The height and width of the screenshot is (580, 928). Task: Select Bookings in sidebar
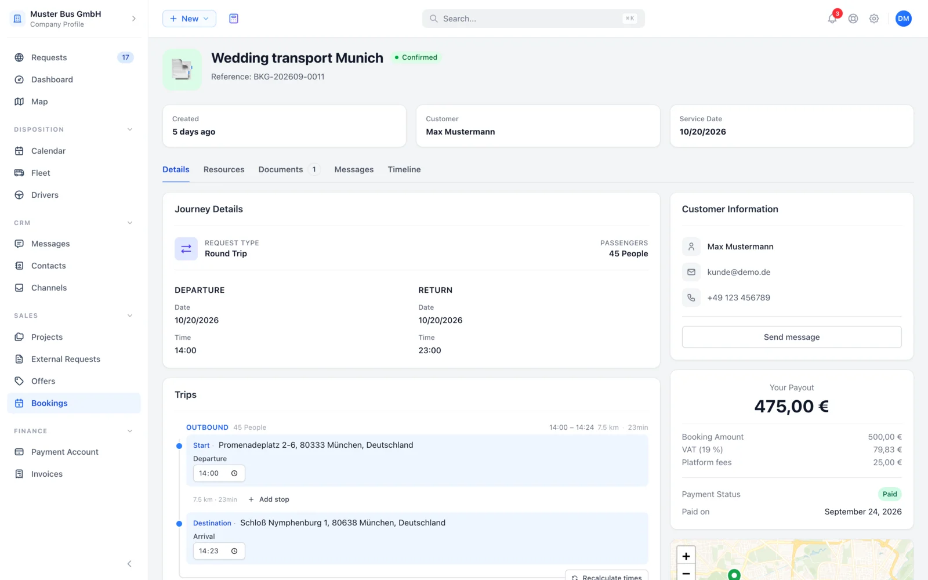click(74, 403)
